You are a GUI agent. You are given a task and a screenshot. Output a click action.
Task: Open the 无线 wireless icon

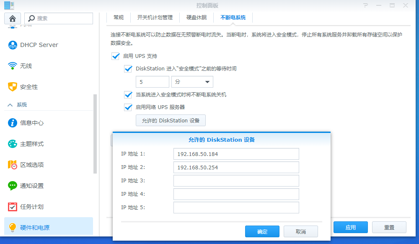pos(13,66)
